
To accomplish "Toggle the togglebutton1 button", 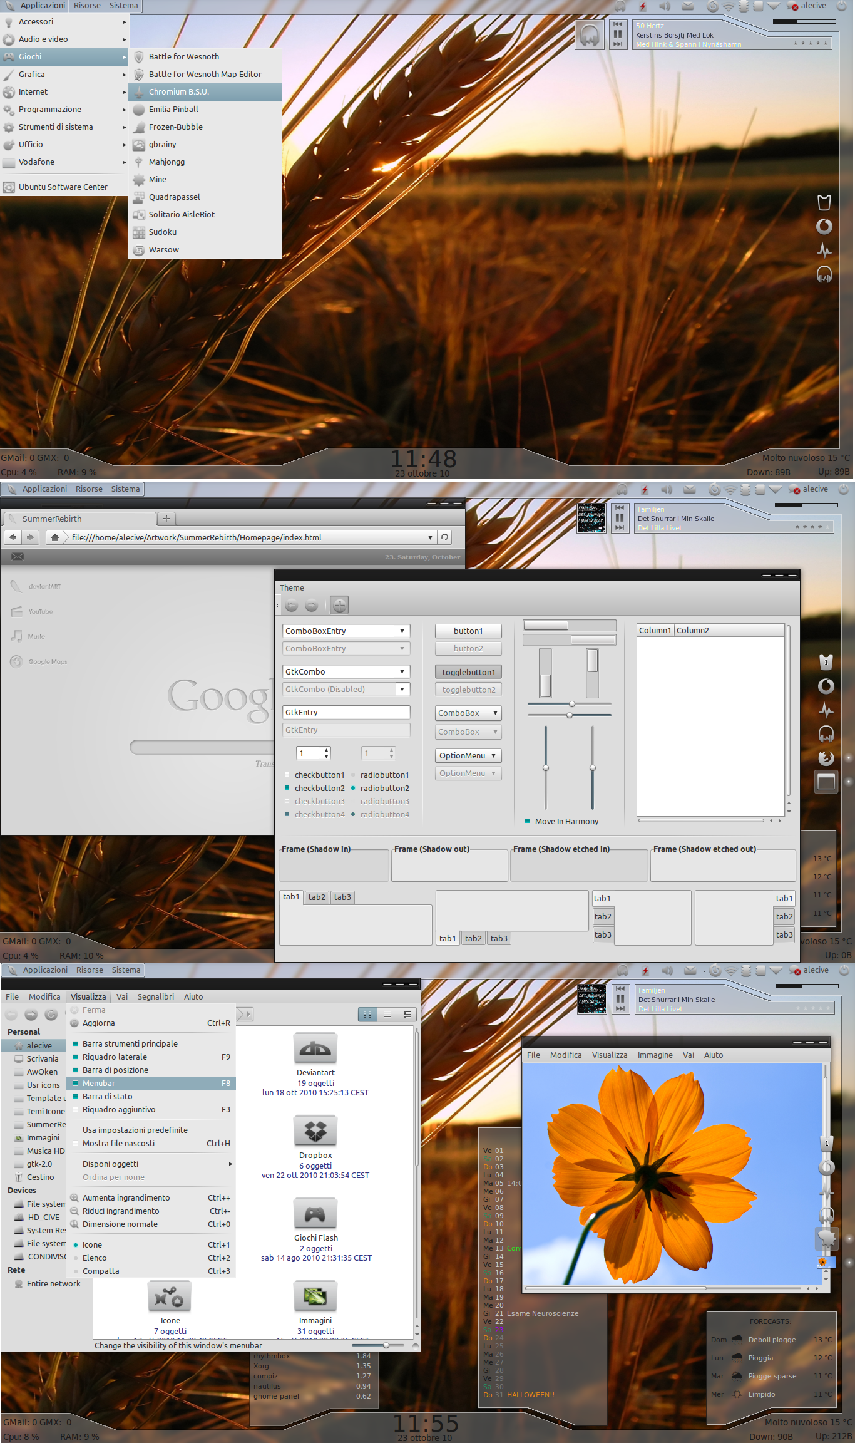I will point(468,672).
